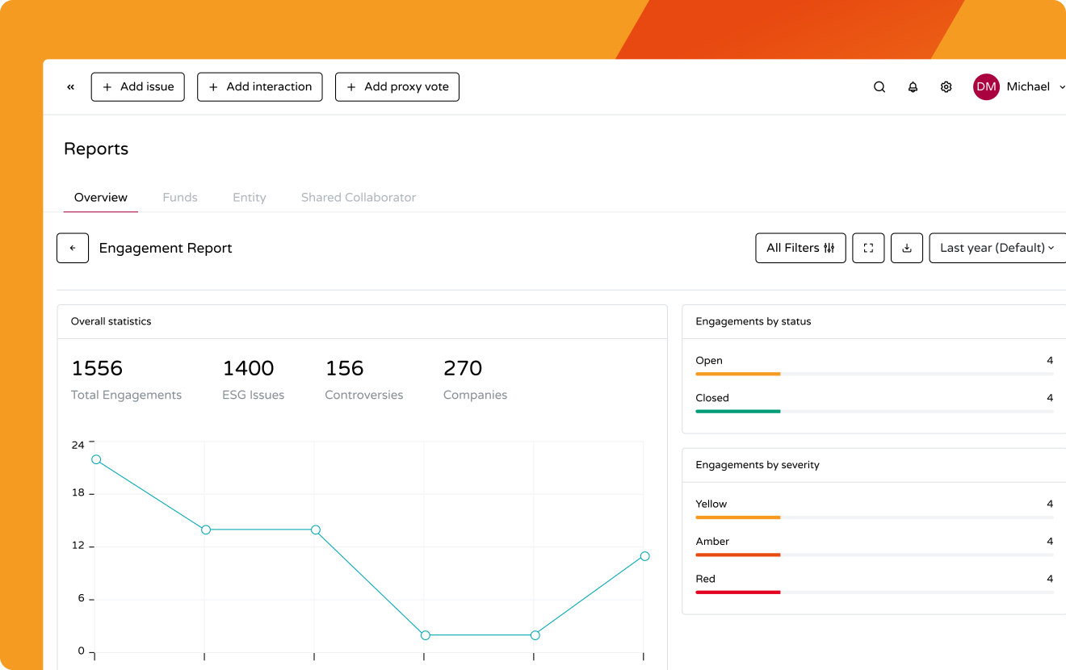1066x670 pixels.
Task: Click the plus icon in Add proxy vote
Action: [x=351, y=87]
